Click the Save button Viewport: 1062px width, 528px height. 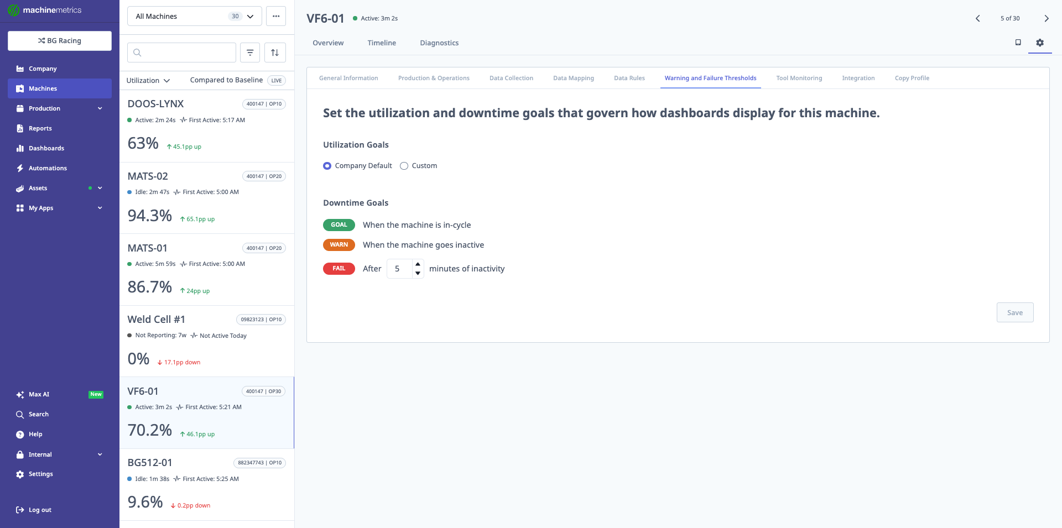pyautogui.click(x=1014, y=312)
